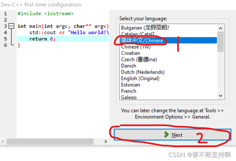Click the green arrow icon on Next

166,135
